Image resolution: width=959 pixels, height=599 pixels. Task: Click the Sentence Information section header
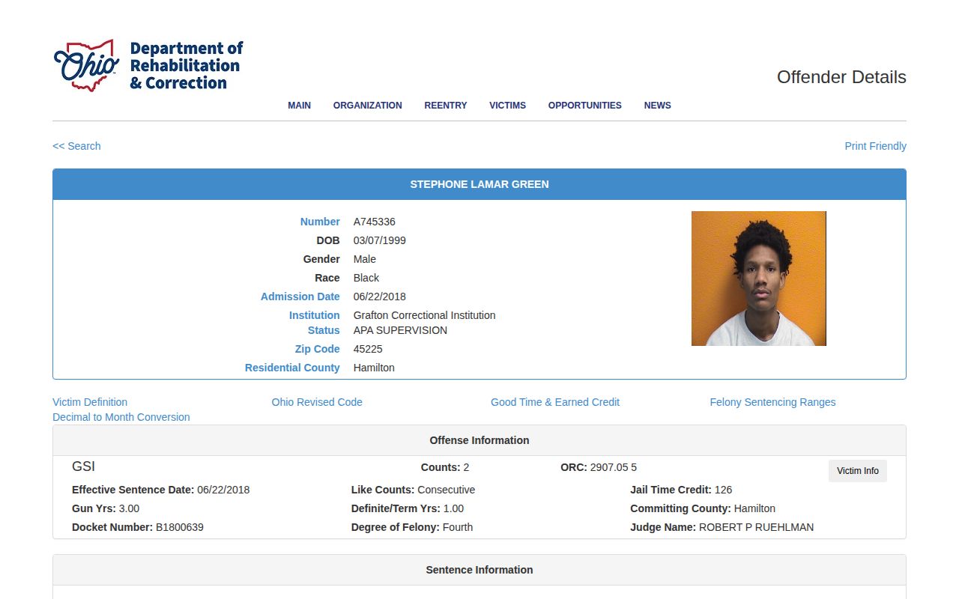pos(479,570)
